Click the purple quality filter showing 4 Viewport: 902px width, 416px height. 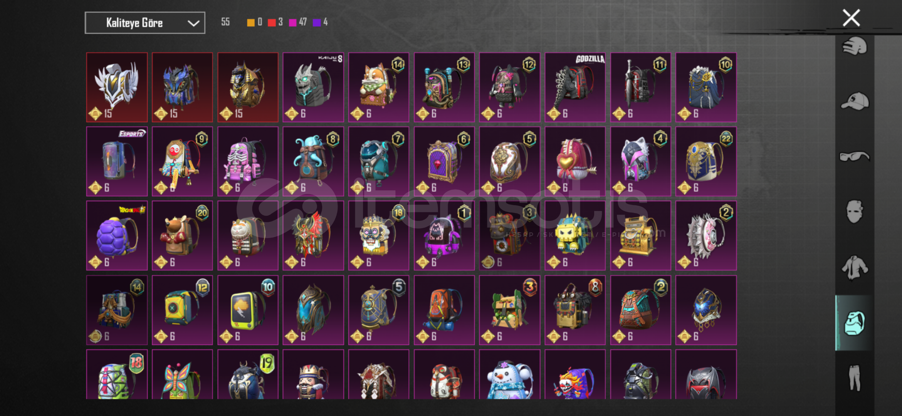click(x=320, y=22)
